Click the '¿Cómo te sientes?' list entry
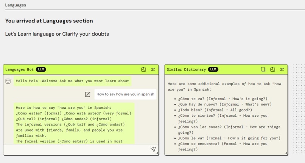This screenshot has width=305, height=163. coord(223,118)
